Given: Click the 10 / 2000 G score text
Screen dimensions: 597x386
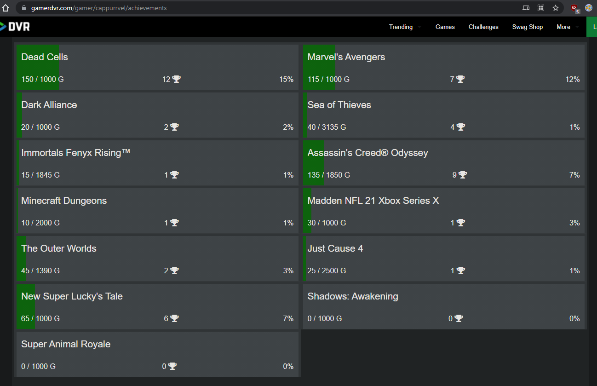Looking at the screenshot, I should pos(40,223).
